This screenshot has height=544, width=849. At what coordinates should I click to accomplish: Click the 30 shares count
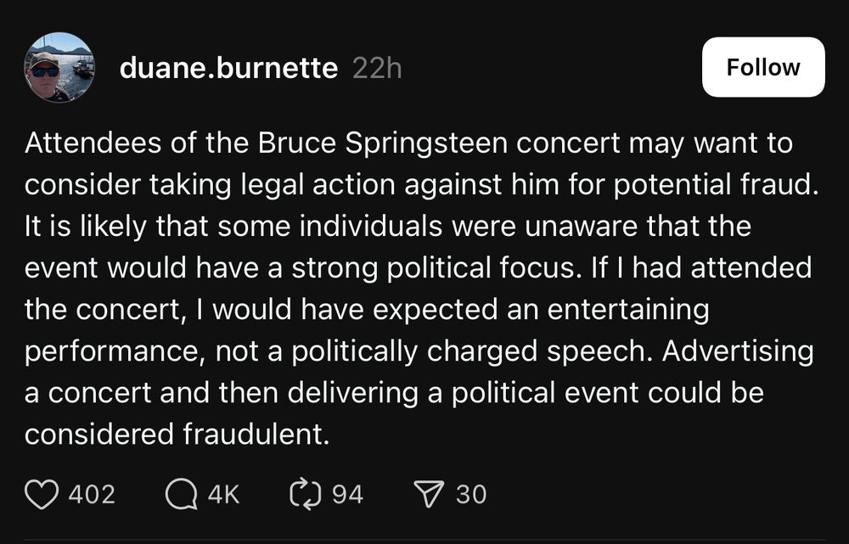point(471,495)
